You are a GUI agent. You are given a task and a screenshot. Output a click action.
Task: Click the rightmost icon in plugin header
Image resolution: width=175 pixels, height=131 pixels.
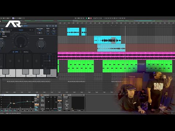pos(56,26)
